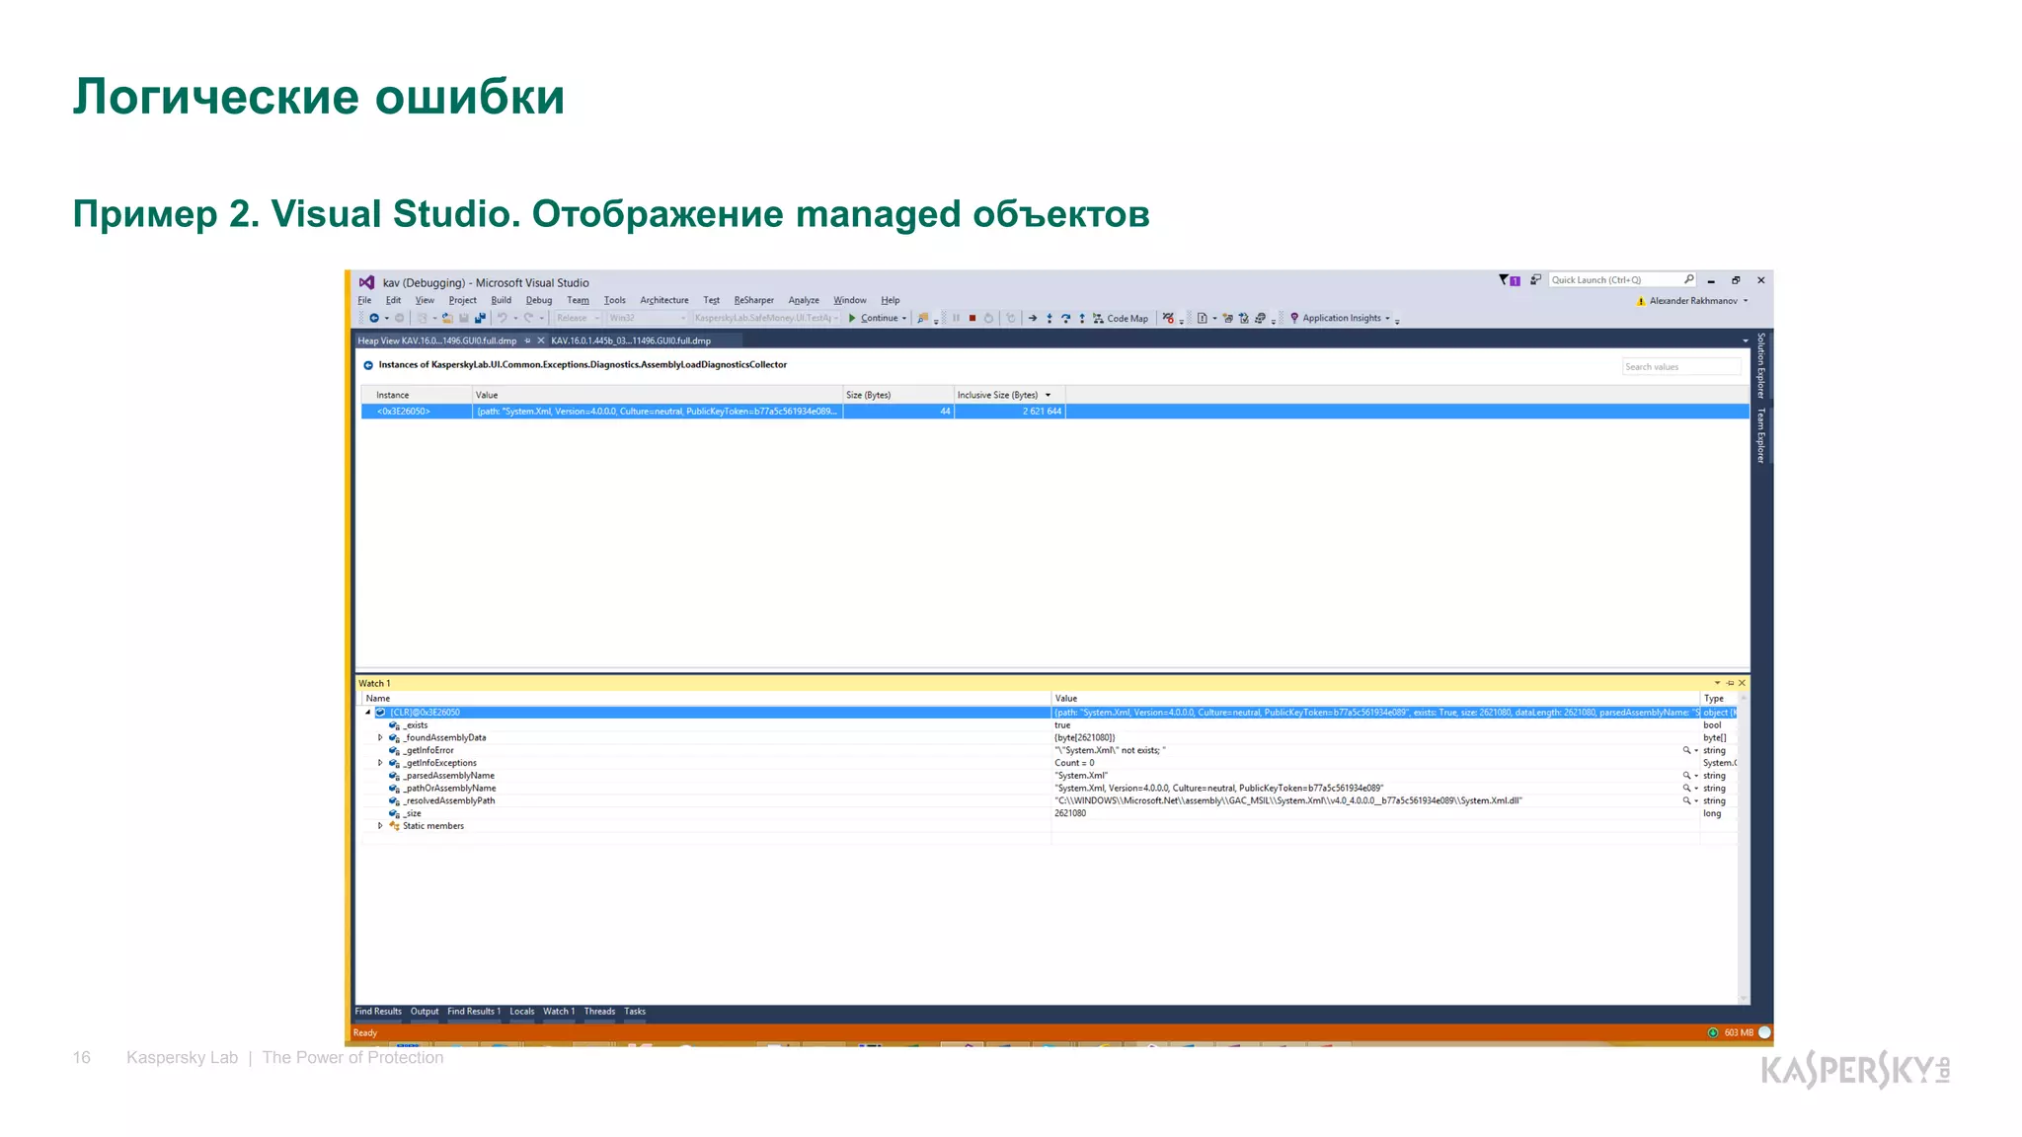2022x1137 pixels.
Task: Open the Watch 1 window options dropdown
Action: point(1717,683)
